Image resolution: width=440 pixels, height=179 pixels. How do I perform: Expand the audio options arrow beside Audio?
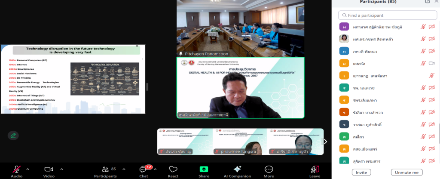(x=27, y=169)
